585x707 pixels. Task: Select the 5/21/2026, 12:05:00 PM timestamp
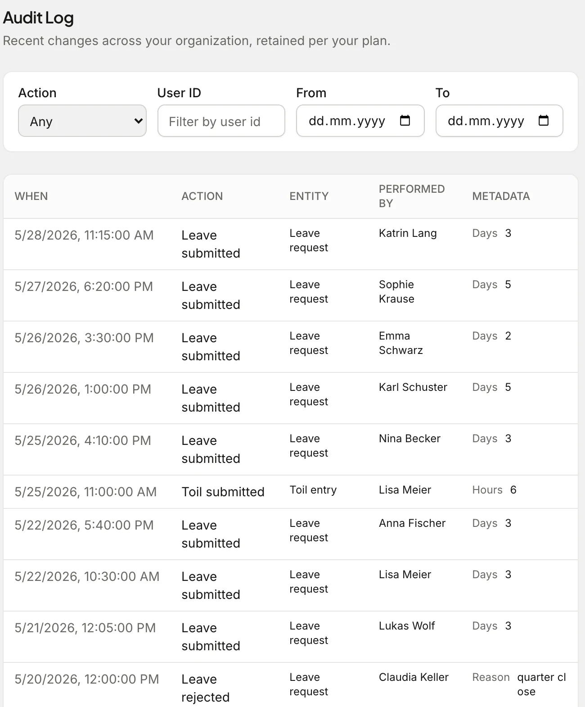(x=85, y=628)
